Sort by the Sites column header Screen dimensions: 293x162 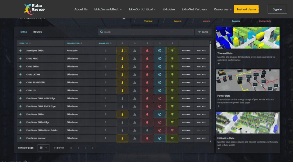[x=25, y=43]
